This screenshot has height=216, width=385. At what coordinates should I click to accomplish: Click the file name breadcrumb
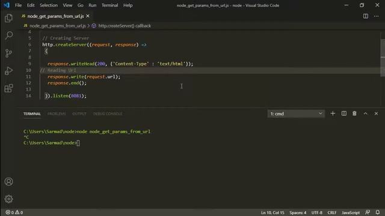(x=58, y=26)
